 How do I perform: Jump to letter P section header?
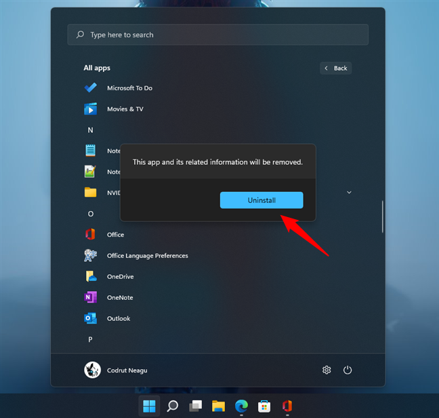(90, 339)
